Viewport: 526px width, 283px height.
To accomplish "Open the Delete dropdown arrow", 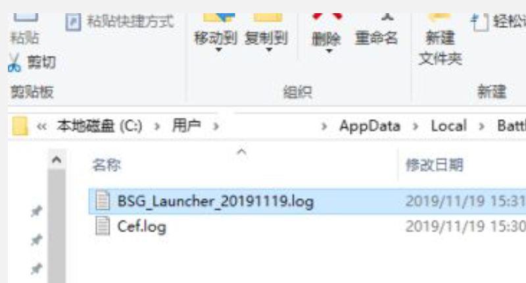I will point(329,51).
